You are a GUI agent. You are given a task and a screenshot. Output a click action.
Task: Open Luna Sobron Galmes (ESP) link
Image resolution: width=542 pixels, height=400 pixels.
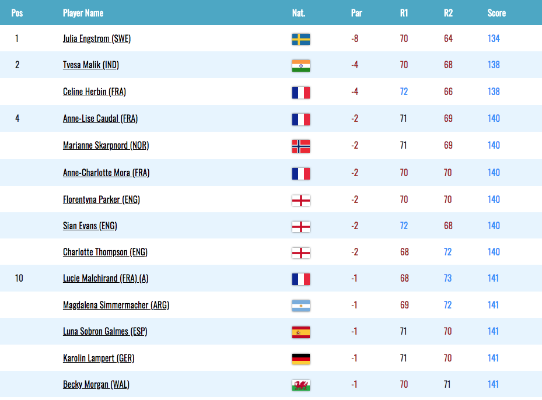tap(105, 332)
